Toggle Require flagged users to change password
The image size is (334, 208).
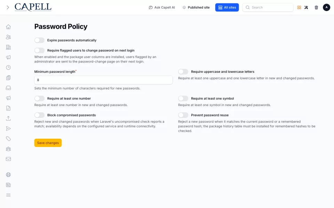pos(39,51)
